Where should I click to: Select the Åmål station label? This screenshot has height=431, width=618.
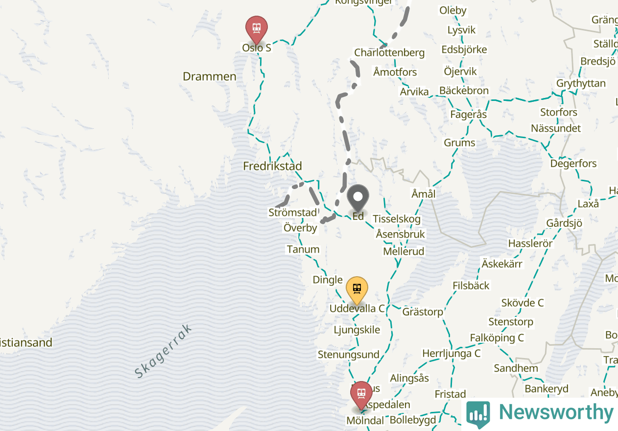point(424,194)
